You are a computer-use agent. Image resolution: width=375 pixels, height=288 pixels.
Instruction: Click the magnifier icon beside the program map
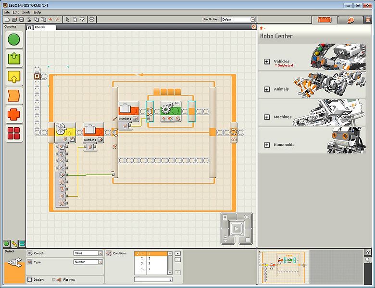368,260
